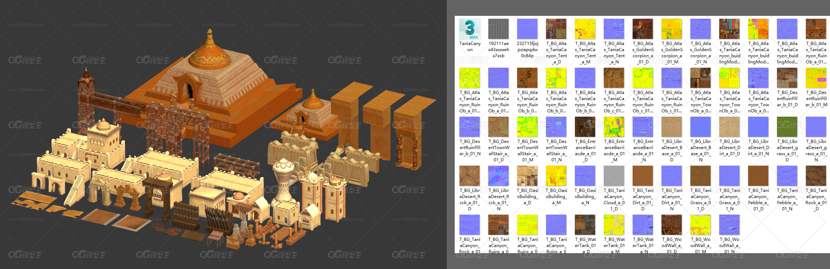Click the T_BG_OasisBuilding_a_M thumbnail
The width and height of the screenshot is (830, 269).
pos(556,176)
